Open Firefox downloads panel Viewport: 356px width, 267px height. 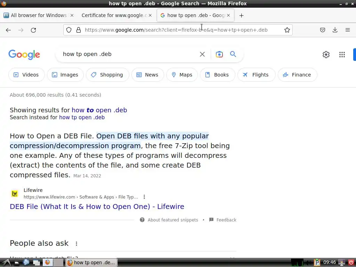tap(335, 30)
